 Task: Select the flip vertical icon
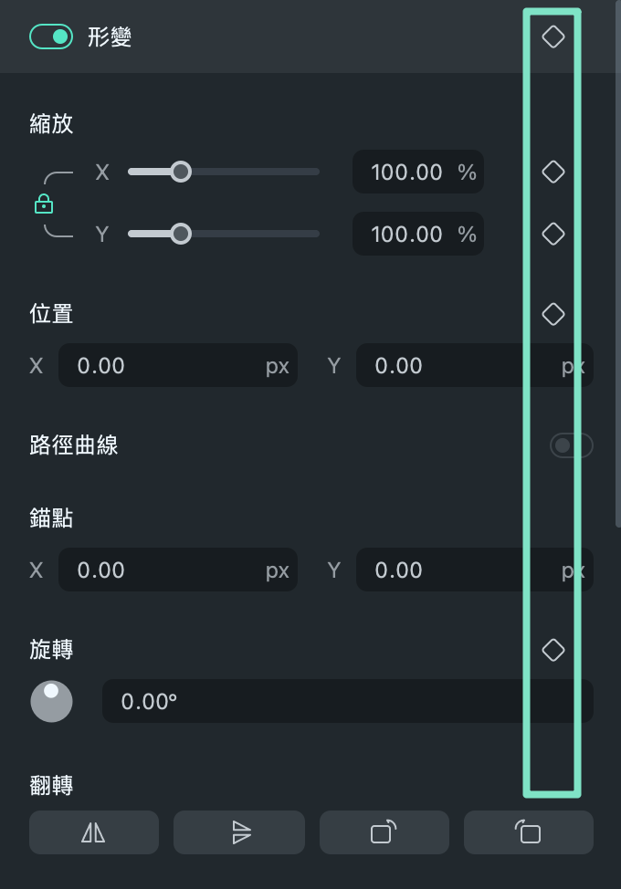pyautogui.click(x=239, y=831)
